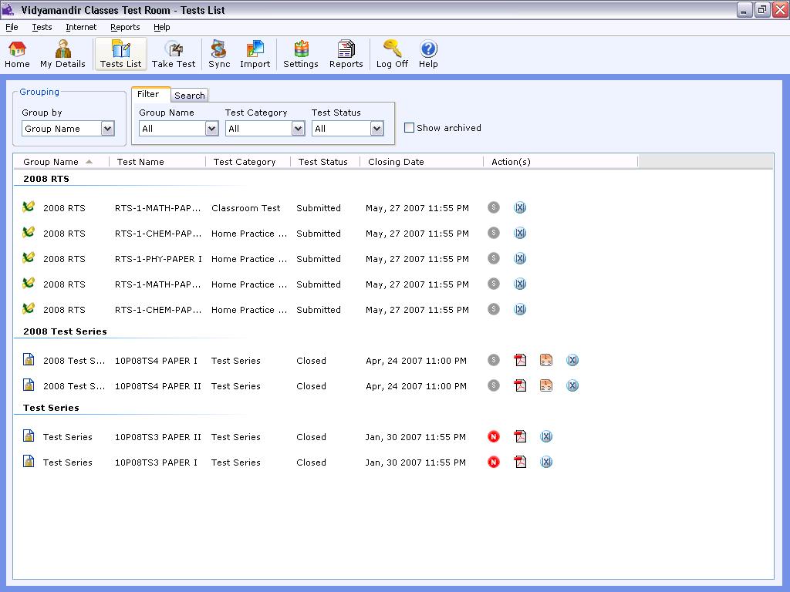Open the Help menu in menu bar
Image resolution: width=790 pixels, height=592 pixels.
(162, 27)
